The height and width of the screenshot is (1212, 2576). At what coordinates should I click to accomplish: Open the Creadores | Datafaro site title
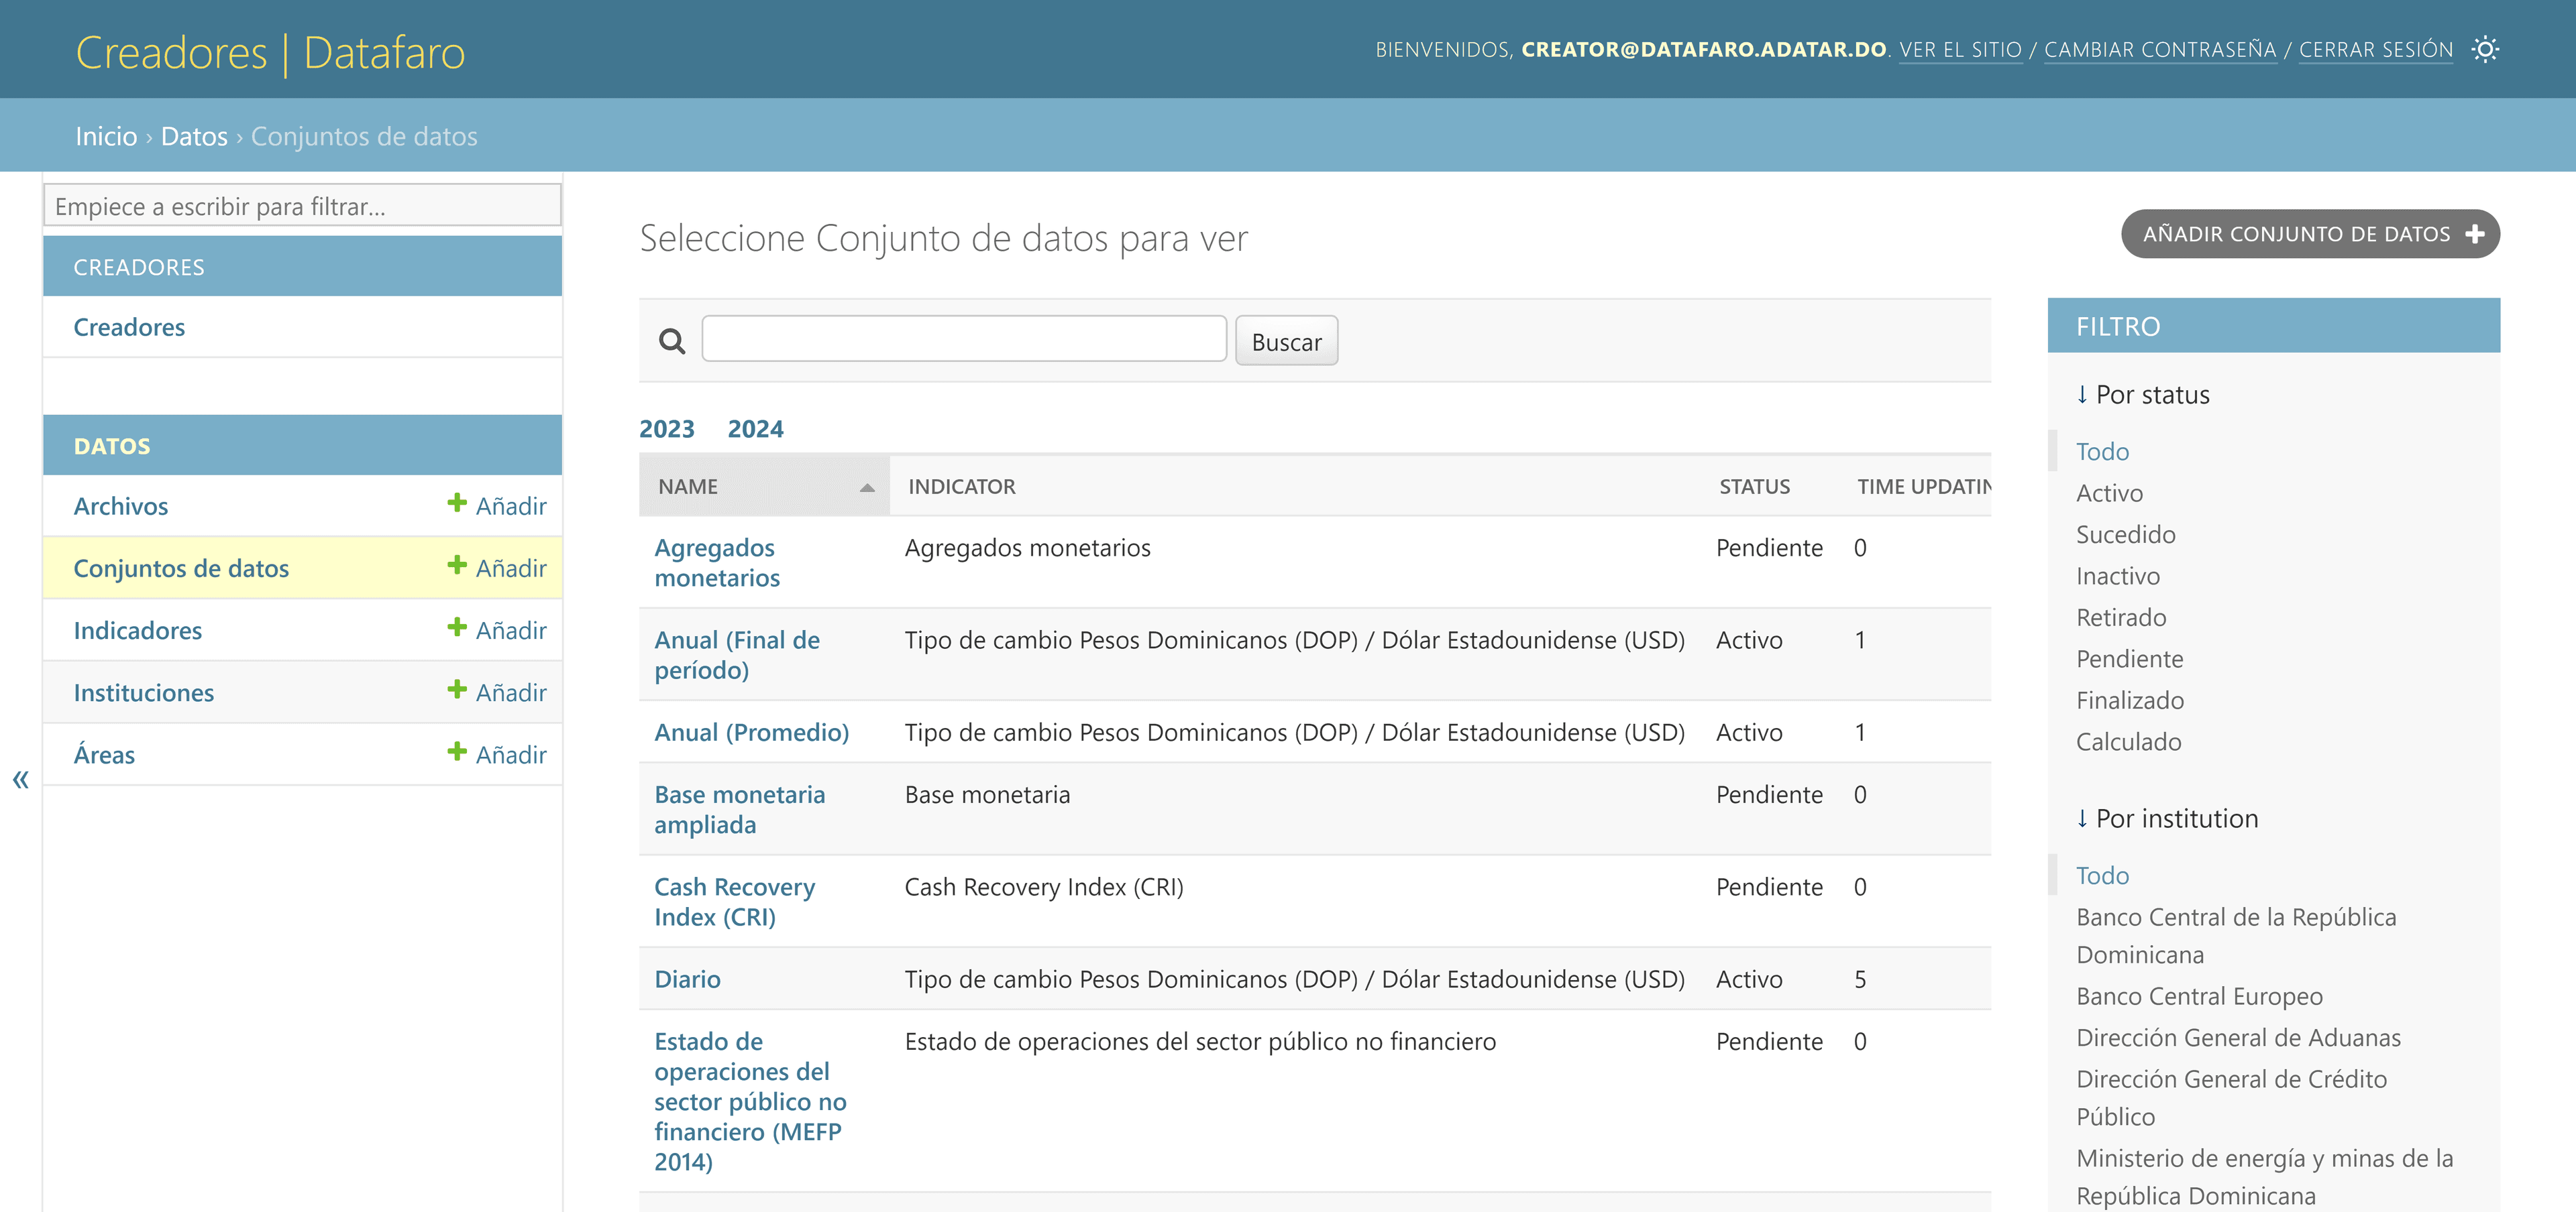coord(270,52)
